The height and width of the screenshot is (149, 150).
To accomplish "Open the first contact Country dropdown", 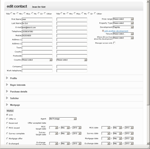I will pos(37,60).
